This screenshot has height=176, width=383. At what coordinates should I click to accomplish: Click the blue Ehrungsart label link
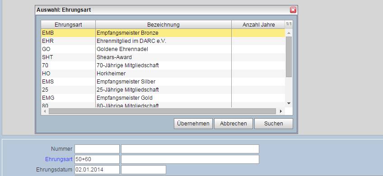[59, 159]
